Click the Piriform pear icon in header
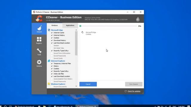This screenshot has width=191, height=107. [138, 19]
